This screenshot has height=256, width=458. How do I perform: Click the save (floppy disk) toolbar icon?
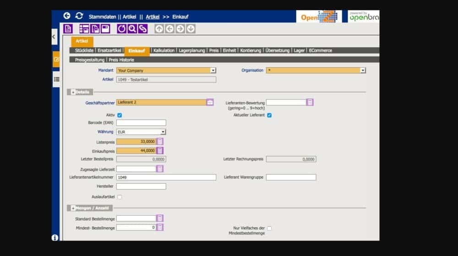105,29
